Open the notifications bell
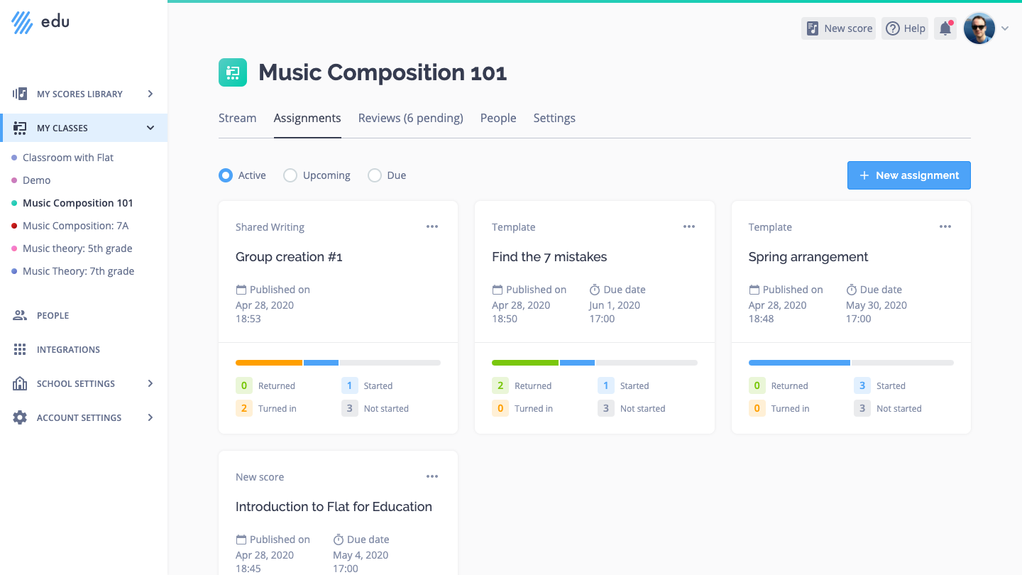The width and height of the screenshot is (1022, 575). (x=945, y=28)
